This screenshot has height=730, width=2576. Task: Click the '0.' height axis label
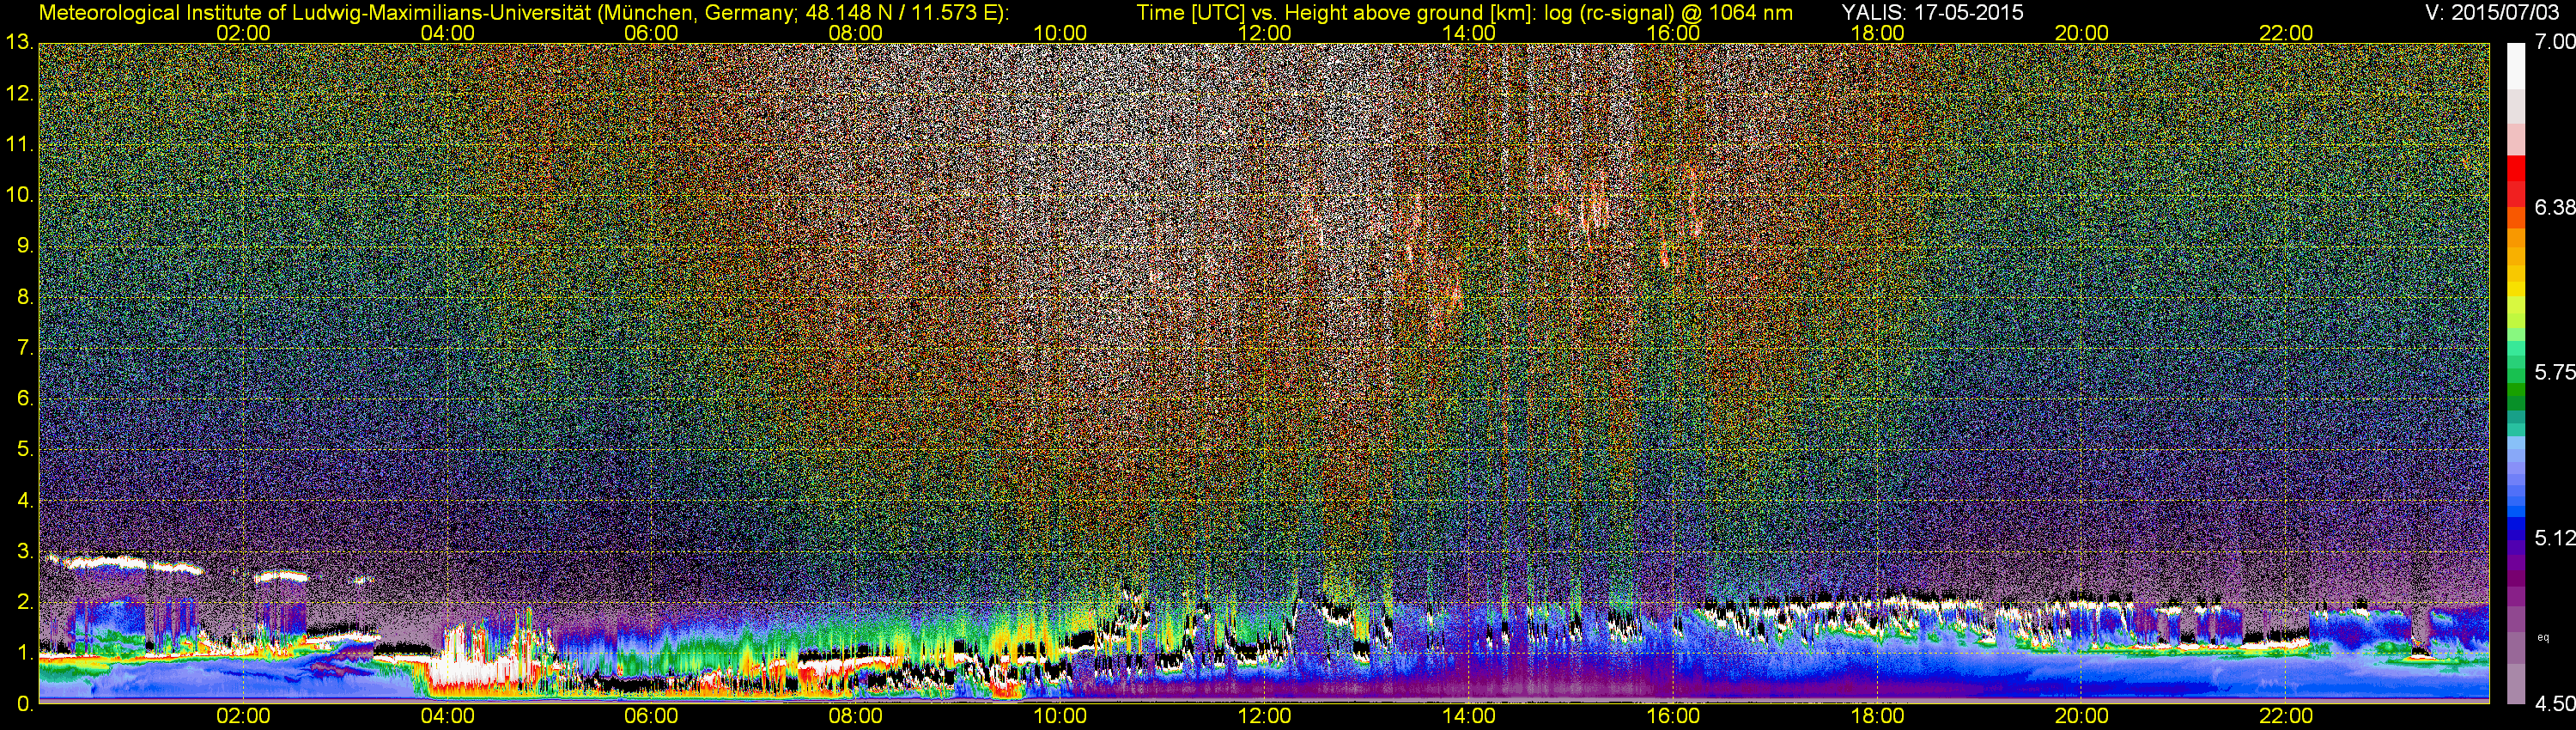26,704
